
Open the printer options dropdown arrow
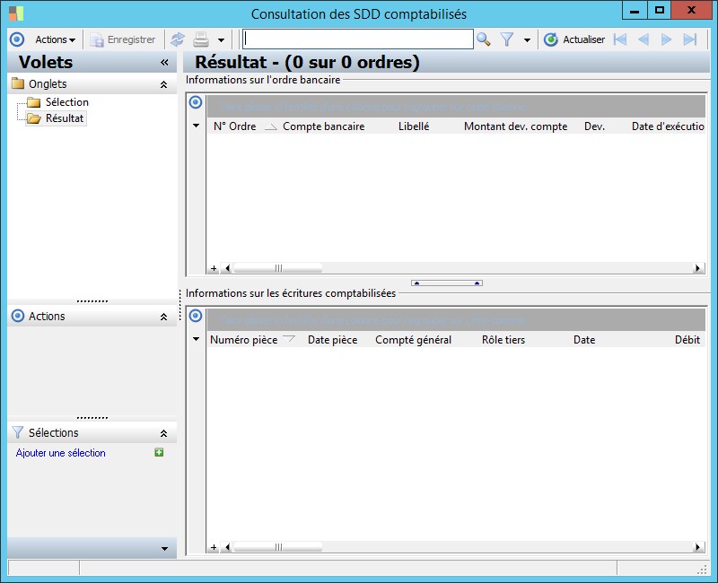tap(221, 40)
